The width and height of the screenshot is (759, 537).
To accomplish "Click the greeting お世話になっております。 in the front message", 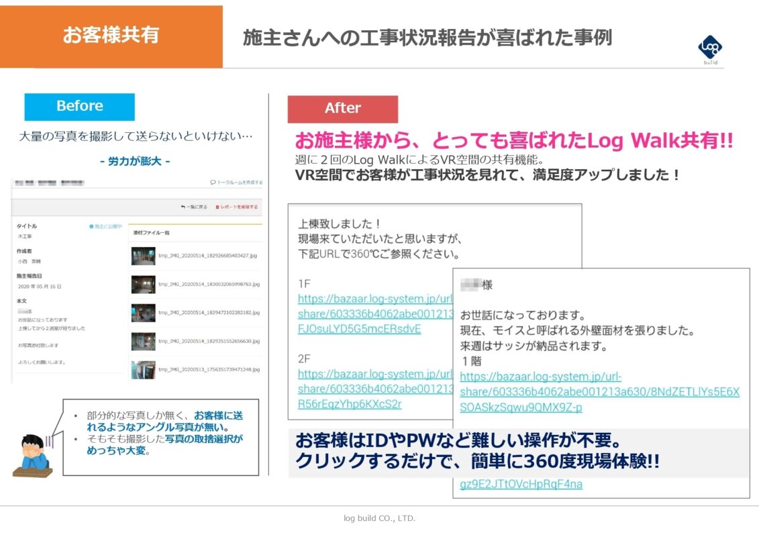I will click(523, 315).
